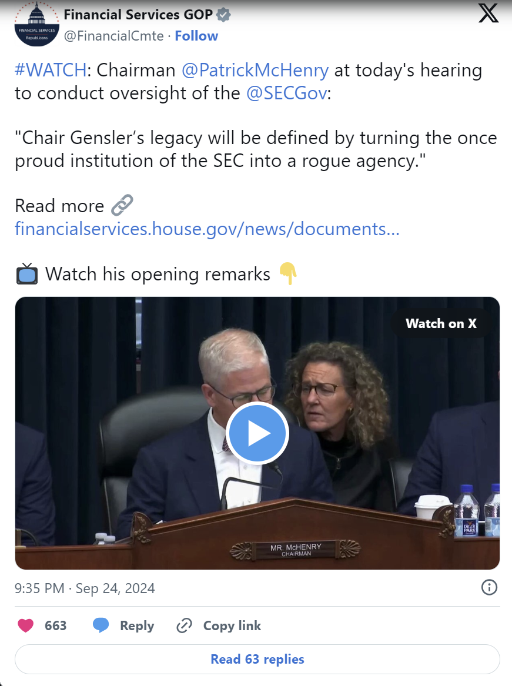Click the reply speech bubble icon

click(101, 625)
